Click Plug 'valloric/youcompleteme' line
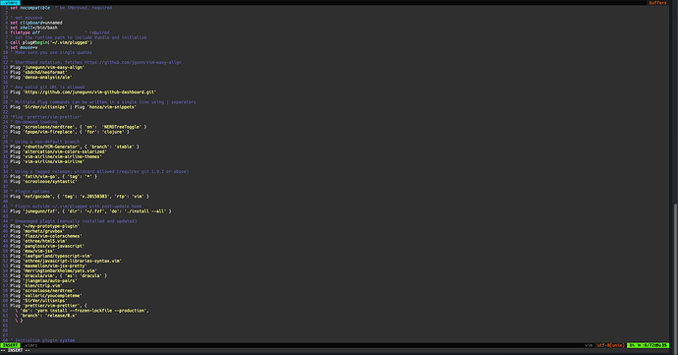The width and height of the screenshot is (678, 355). tap(46, 296)
